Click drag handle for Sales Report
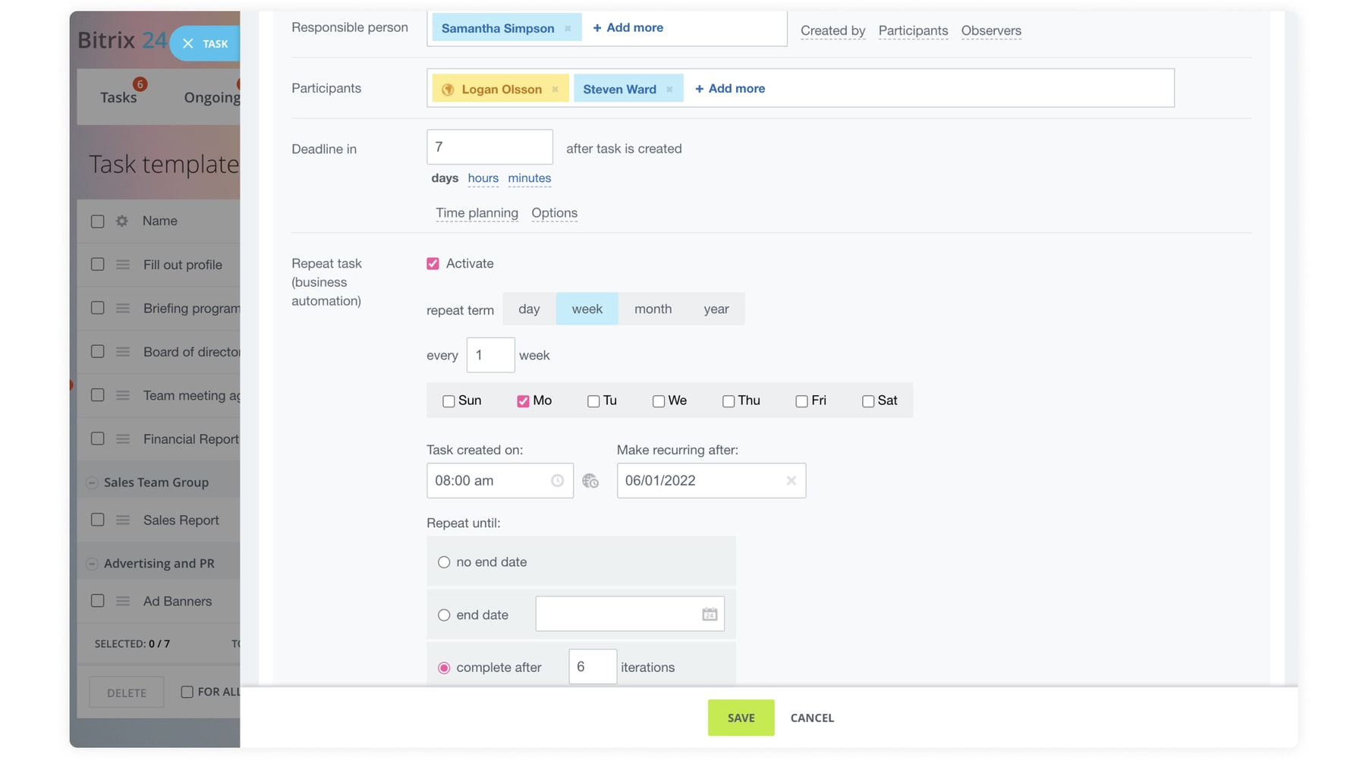1366x773 pixels. point(123,520)
